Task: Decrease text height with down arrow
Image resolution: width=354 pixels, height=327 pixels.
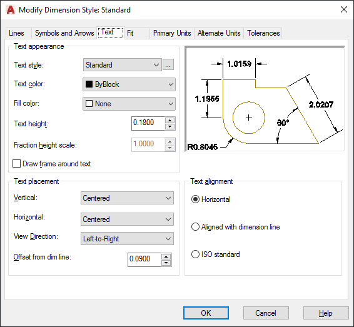Action: [169, 126]
